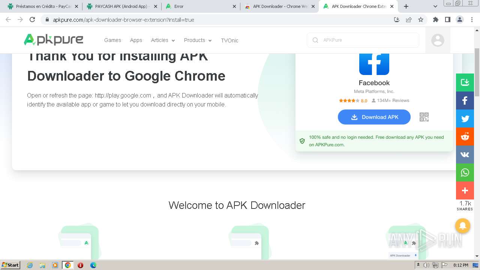The image size is (480, 270).
Task: Click Download APK button
Action: 374,117
